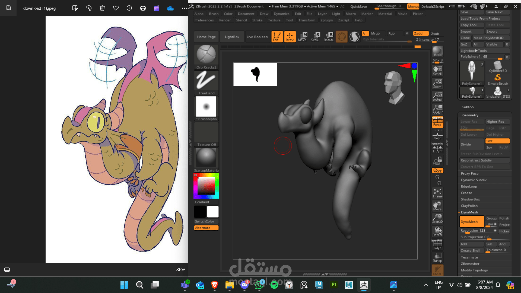Image resolution: width=521 pixels, height=293 pixels.
Task: Select the Move gizmo tool icon
Action: 302,36
